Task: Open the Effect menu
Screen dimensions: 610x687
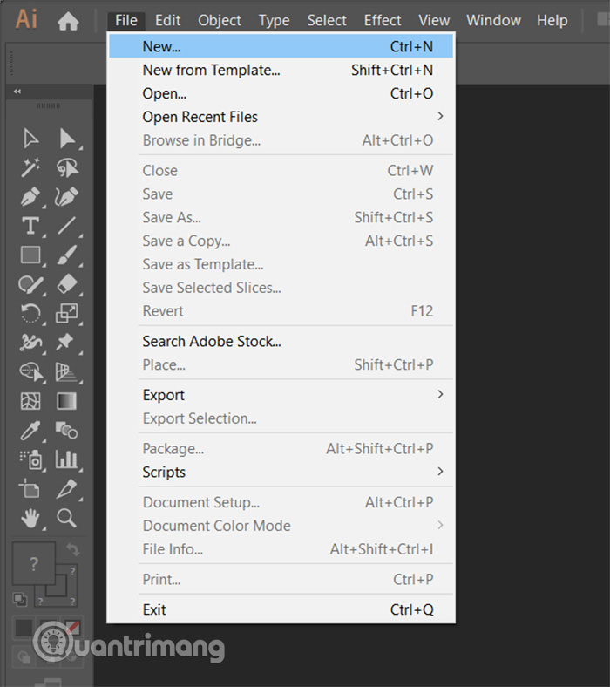Action: pyautogui.click(x=383, y=20)
